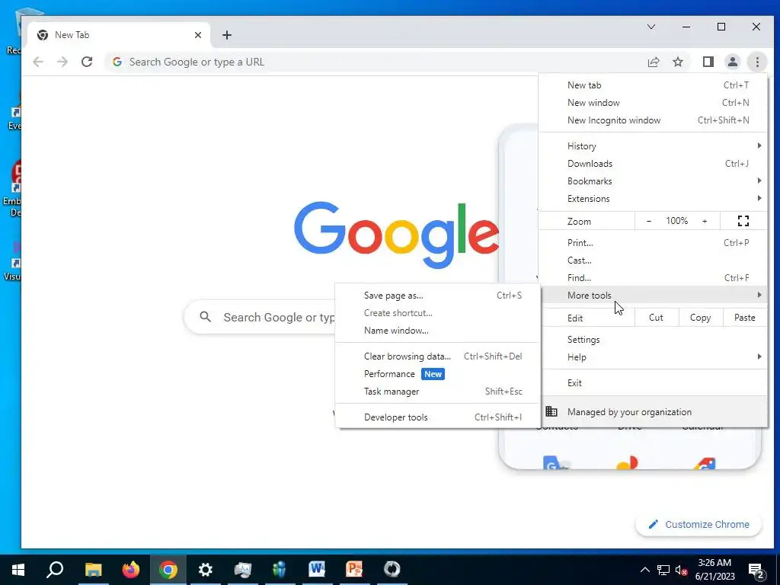
Task: Close the New Tab tab
Action: point(198,35)
